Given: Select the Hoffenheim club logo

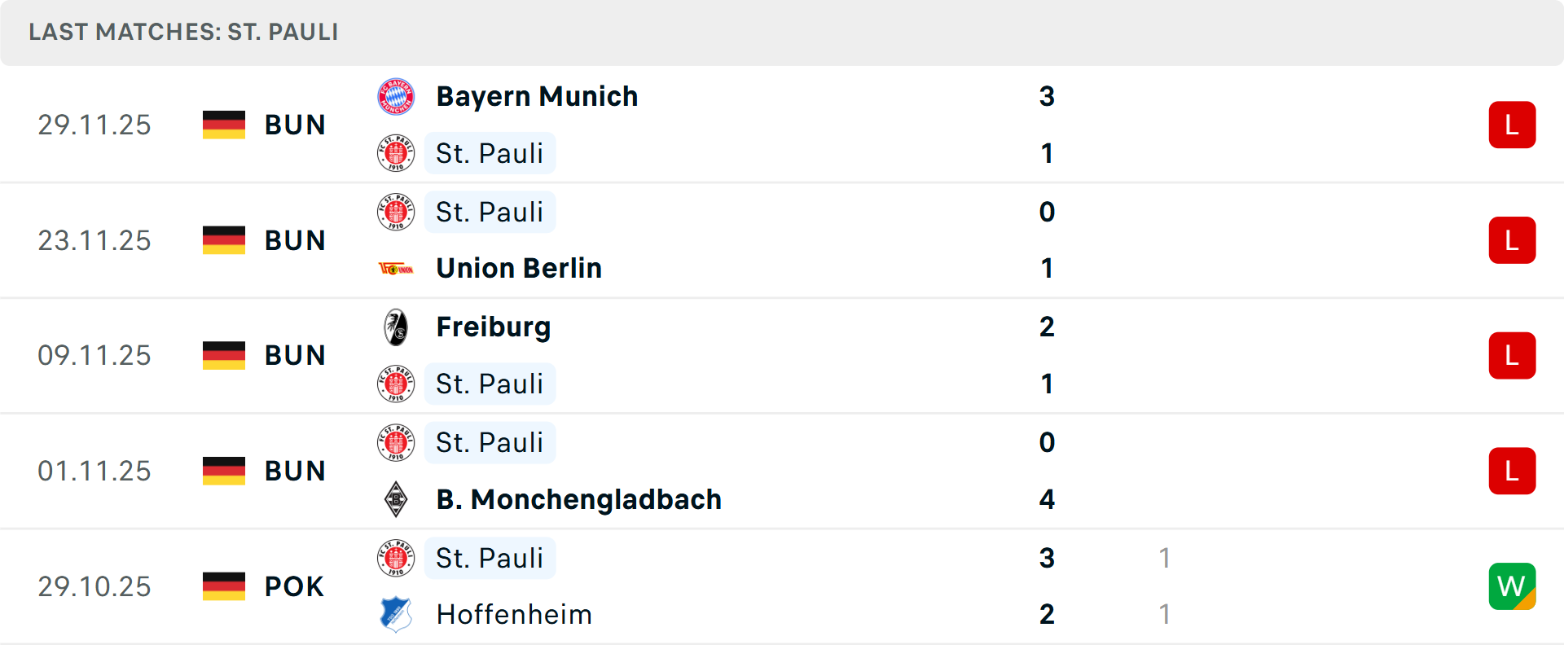Looking at the screenshot, I should [396, 615].
